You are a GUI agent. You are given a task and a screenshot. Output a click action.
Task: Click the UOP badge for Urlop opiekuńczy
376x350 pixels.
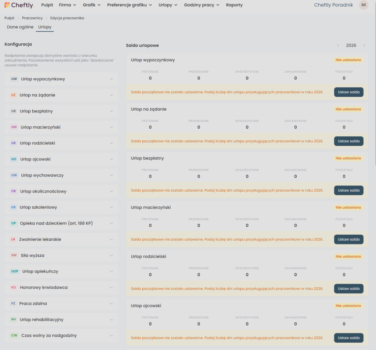tap(15, 271)
